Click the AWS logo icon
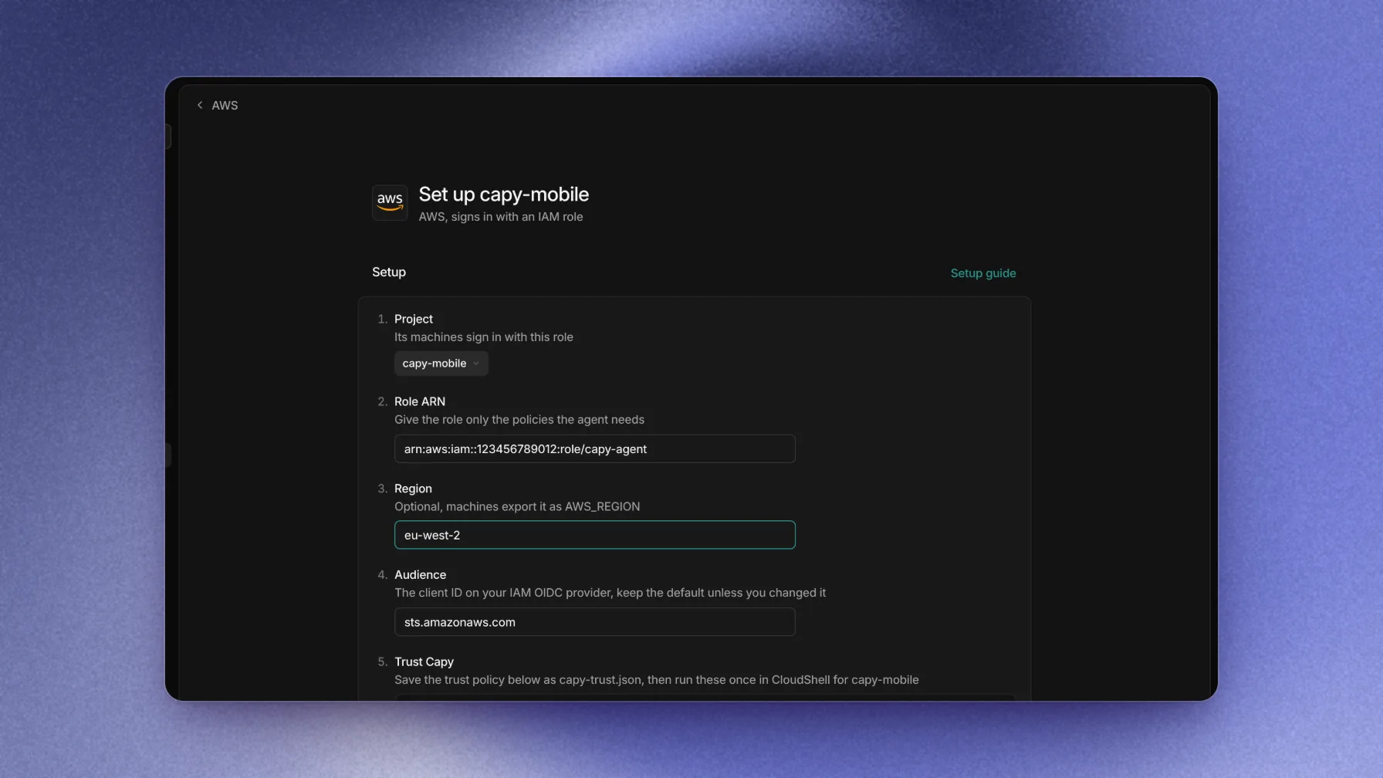This screenshot has height=778, width=1383. click(390, 202)
